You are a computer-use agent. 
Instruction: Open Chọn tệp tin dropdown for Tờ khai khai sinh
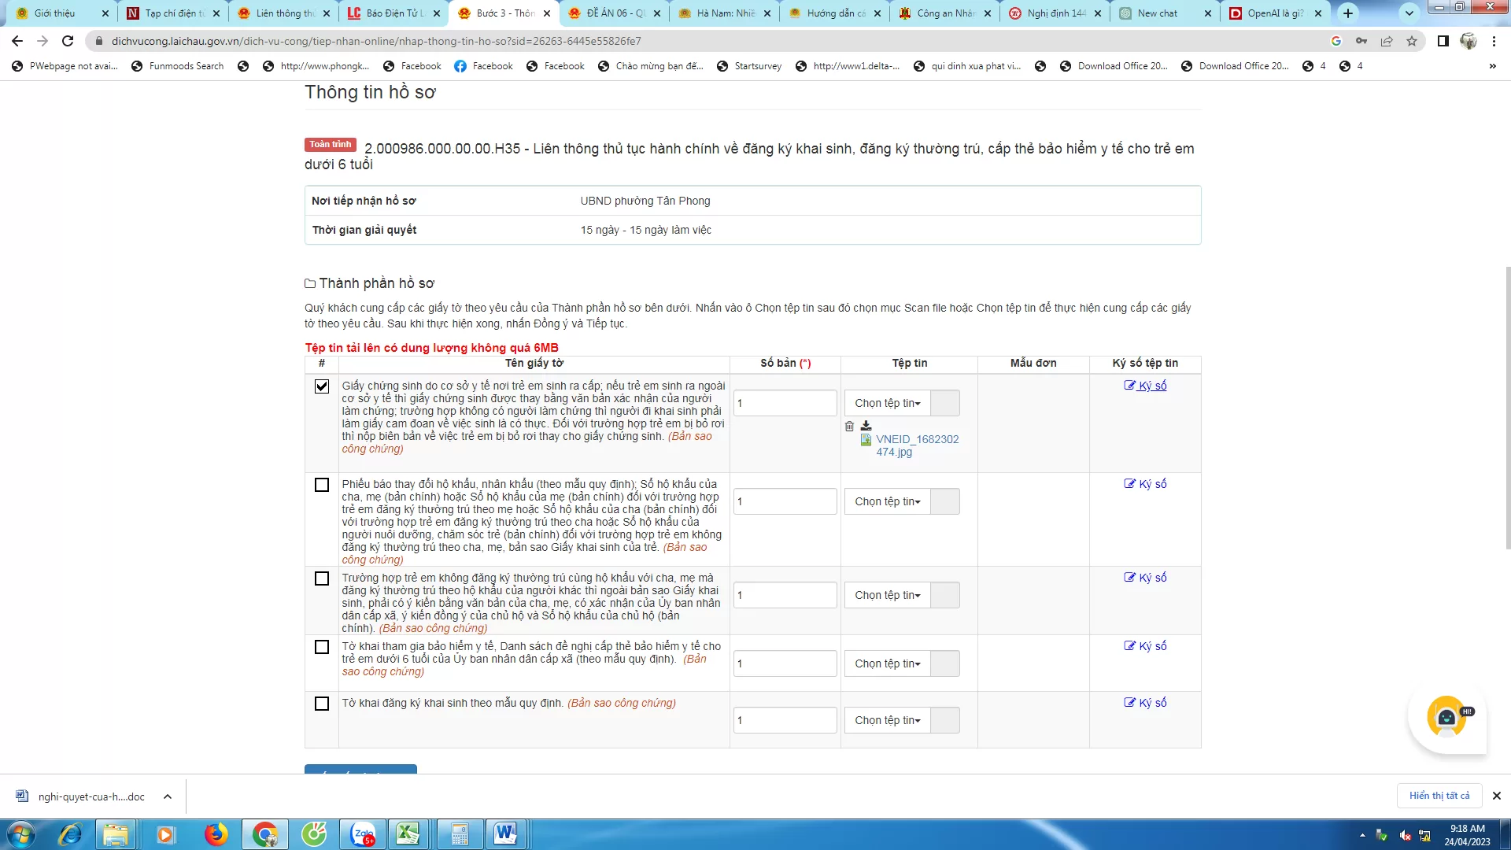(888, 720)
